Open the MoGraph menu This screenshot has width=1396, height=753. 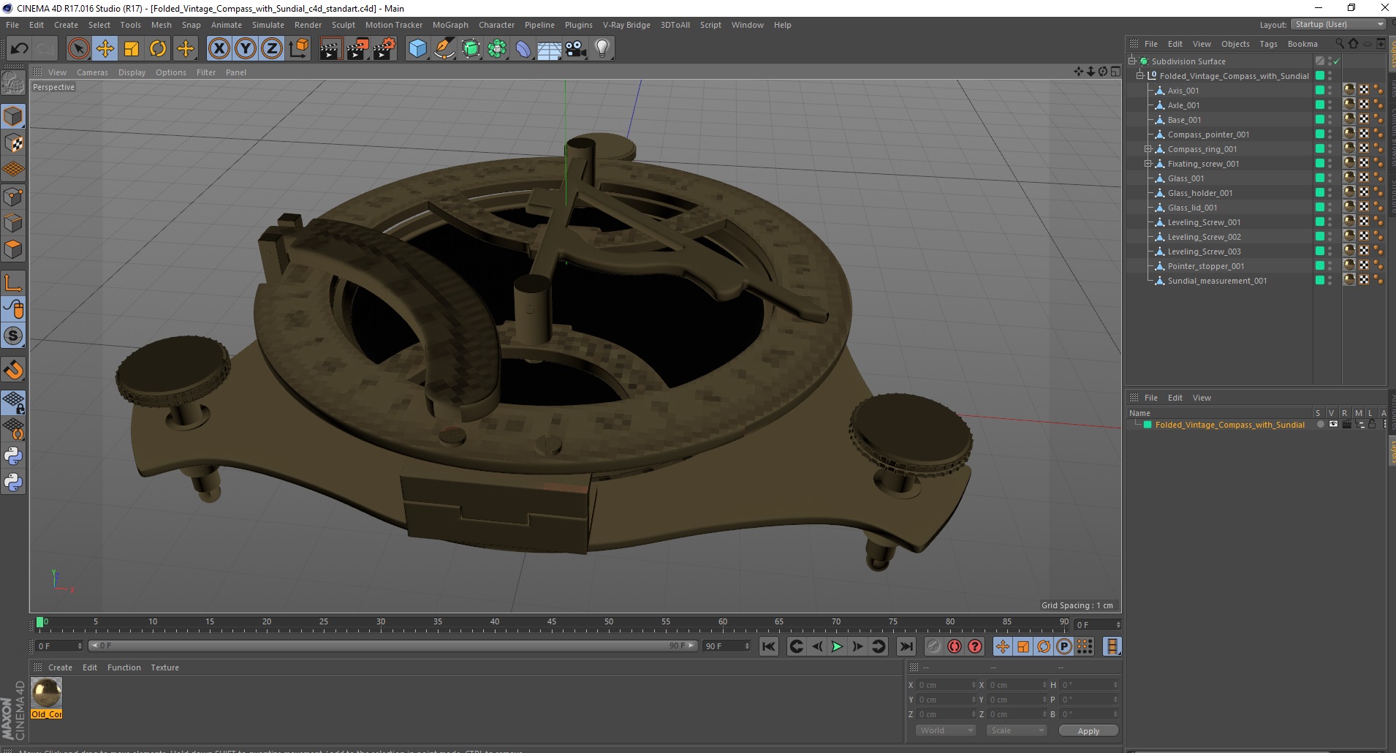coord(450,25)
